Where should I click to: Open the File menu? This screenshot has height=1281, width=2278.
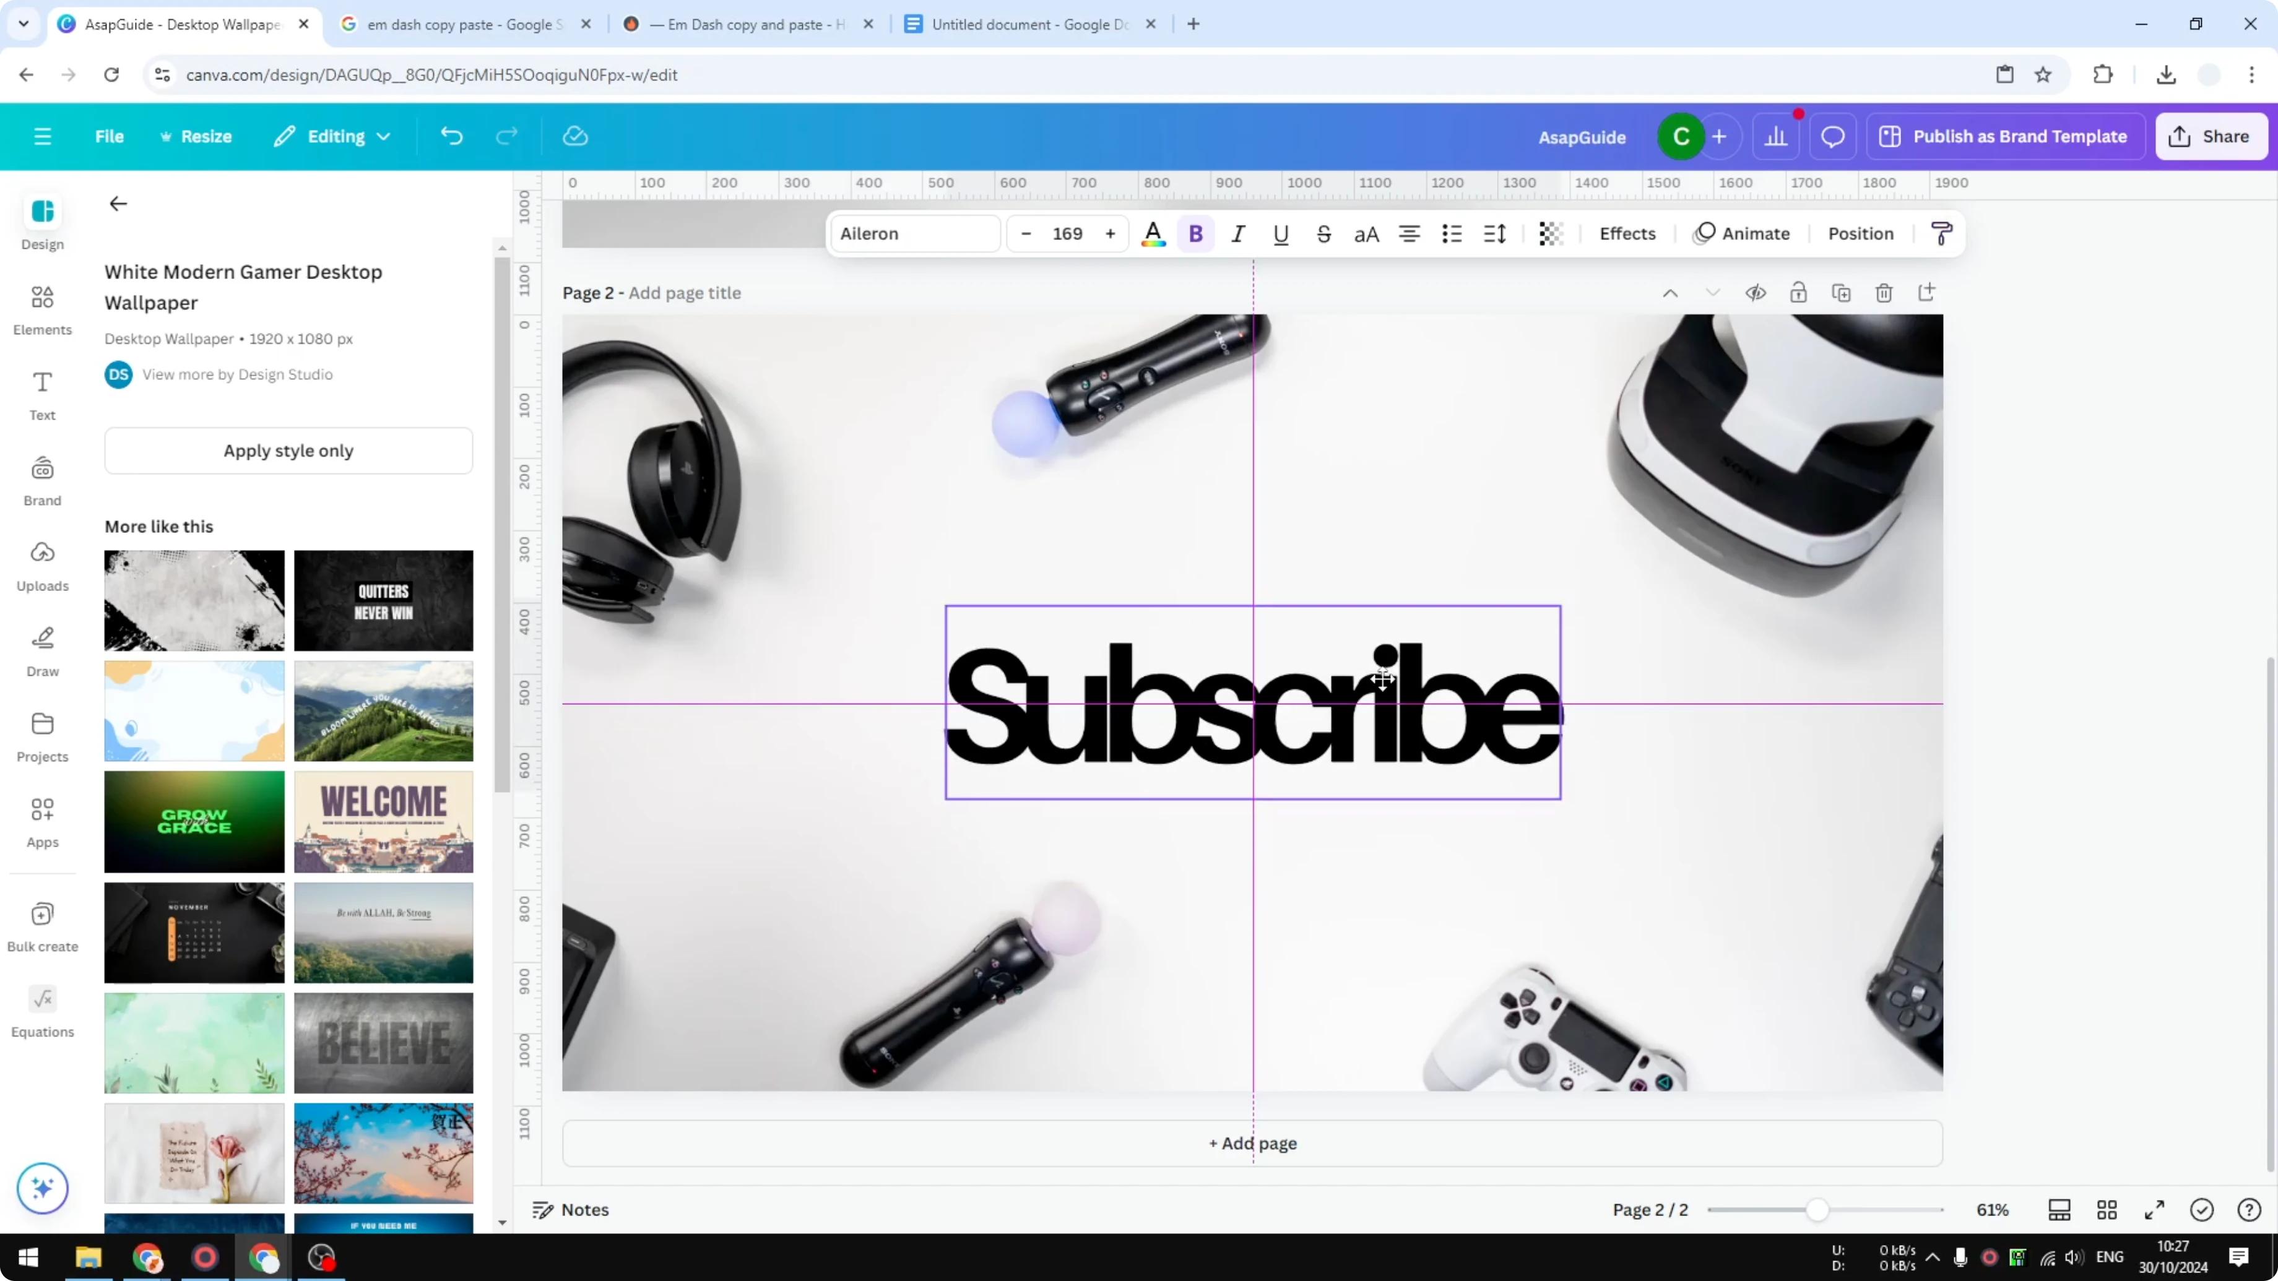(110, 136)
